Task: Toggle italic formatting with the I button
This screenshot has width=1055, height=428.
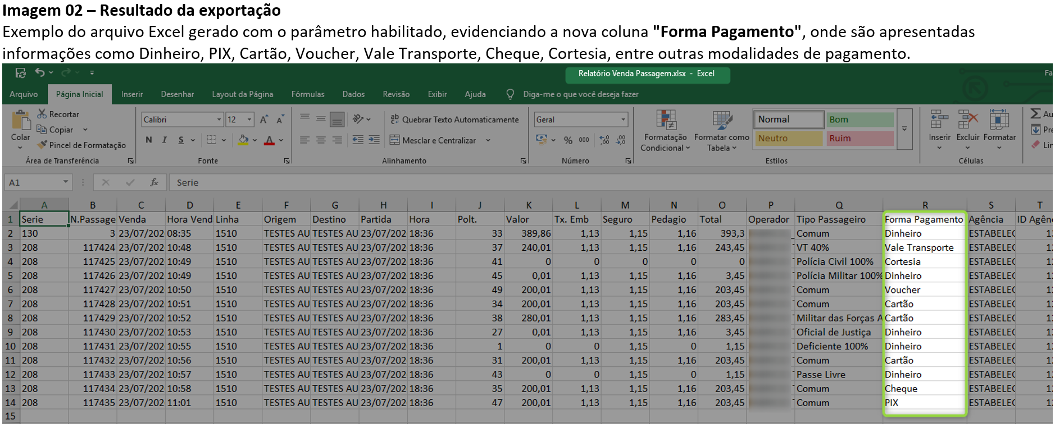Action: click(x=165, y=140)
